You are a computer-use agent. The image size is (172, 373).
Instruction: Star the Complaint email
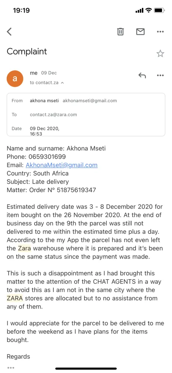pos(160,53)
